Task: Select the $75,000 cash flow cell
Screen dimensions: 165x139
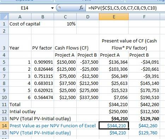Action: [65, 76]
